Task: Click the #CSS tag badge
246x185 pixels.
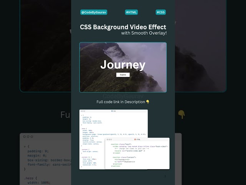Action: [161, 12]
